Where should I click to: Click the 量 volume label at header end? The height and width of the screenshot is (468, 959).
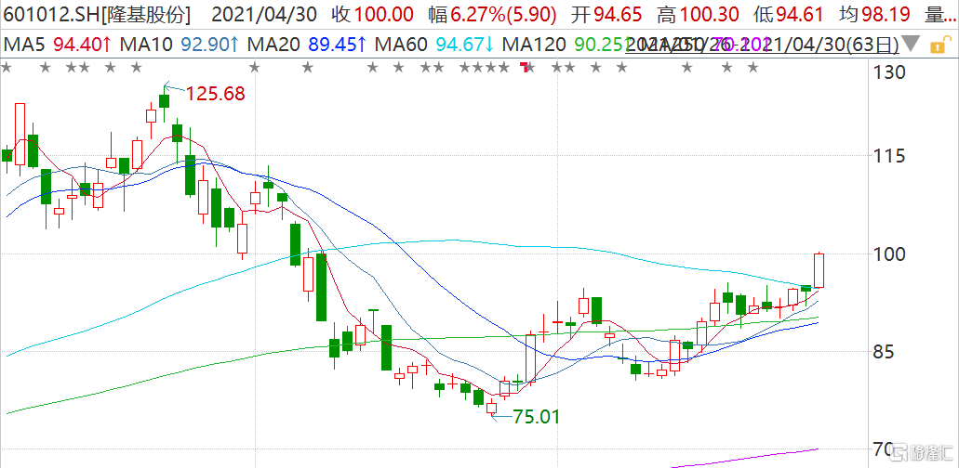[x=941, y=15]
